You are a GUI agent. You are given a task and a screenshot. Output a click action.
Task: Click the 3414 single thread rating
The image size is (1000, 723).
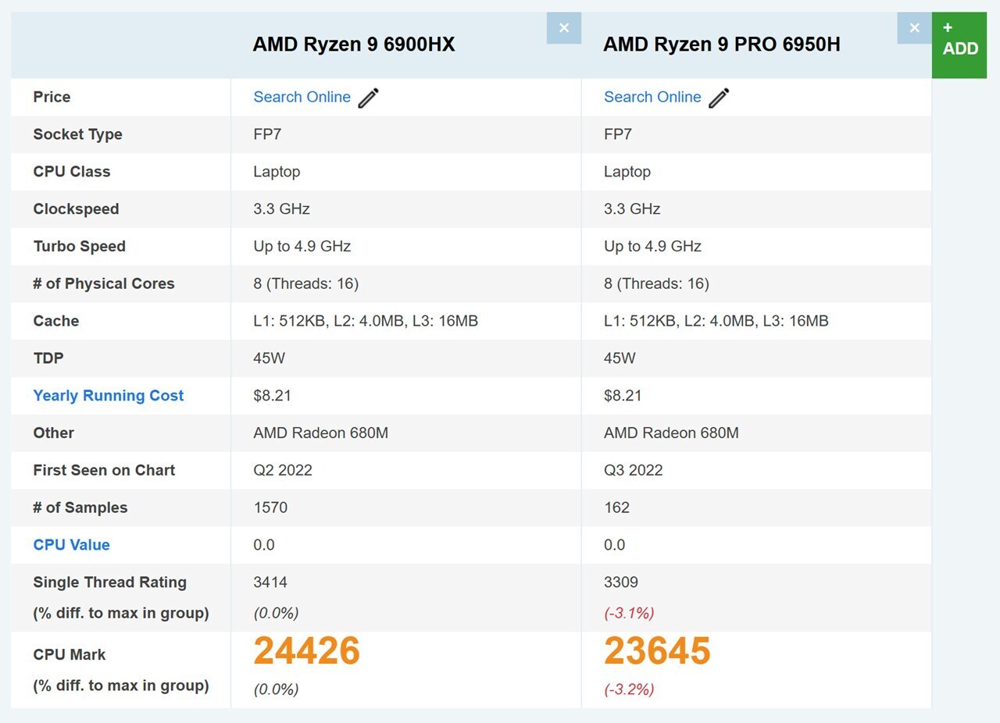point(270,582)
